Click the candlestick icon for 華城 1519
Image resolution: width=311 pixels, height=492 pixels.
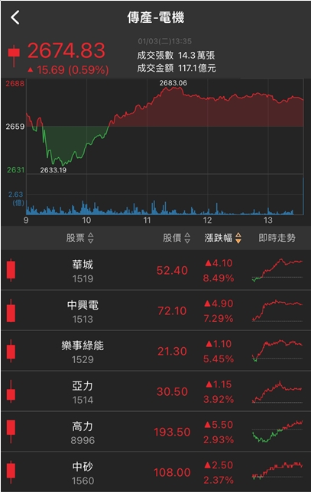pos(11,270)
